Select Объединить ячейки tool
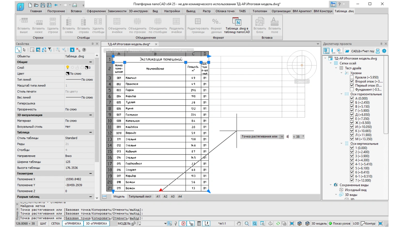Screen dimensions: 403x227 117,21
